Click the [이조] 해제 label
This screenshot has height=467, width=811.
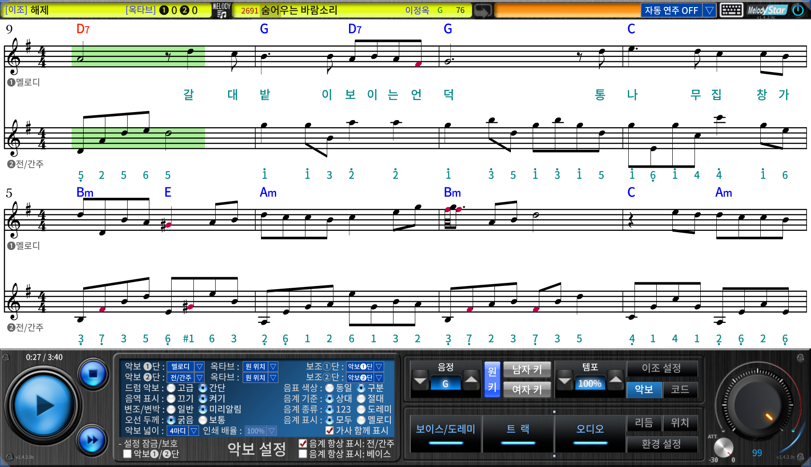27,10
